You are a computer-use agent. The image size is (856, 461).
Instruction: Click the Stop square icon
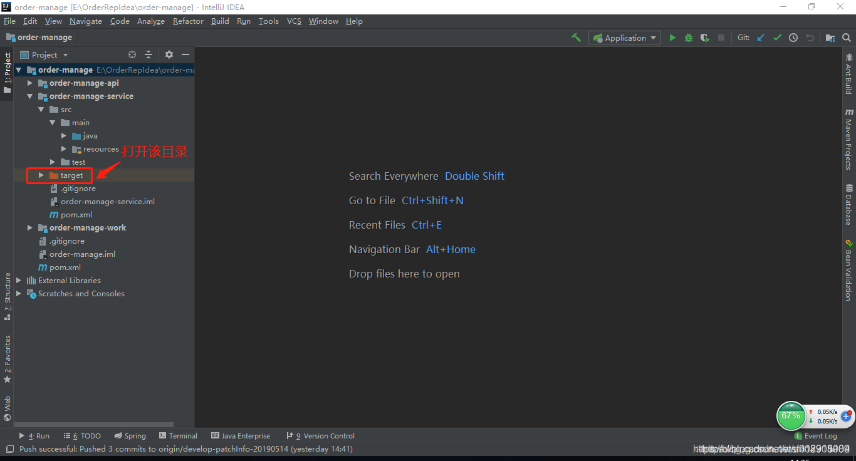[x=721, y=38]
